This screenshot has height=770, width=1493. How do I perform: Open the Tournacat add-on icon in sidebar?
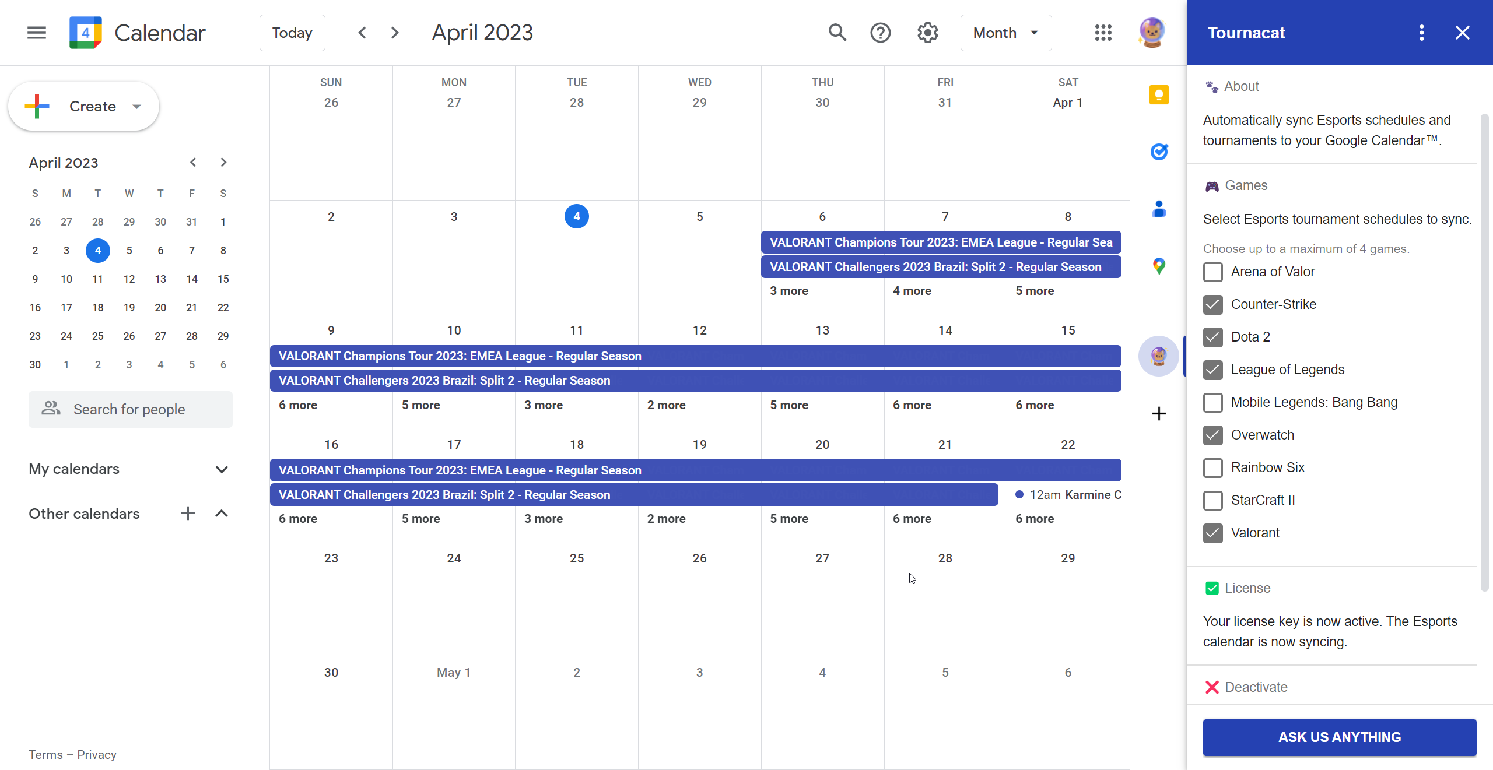(1158, 356)
